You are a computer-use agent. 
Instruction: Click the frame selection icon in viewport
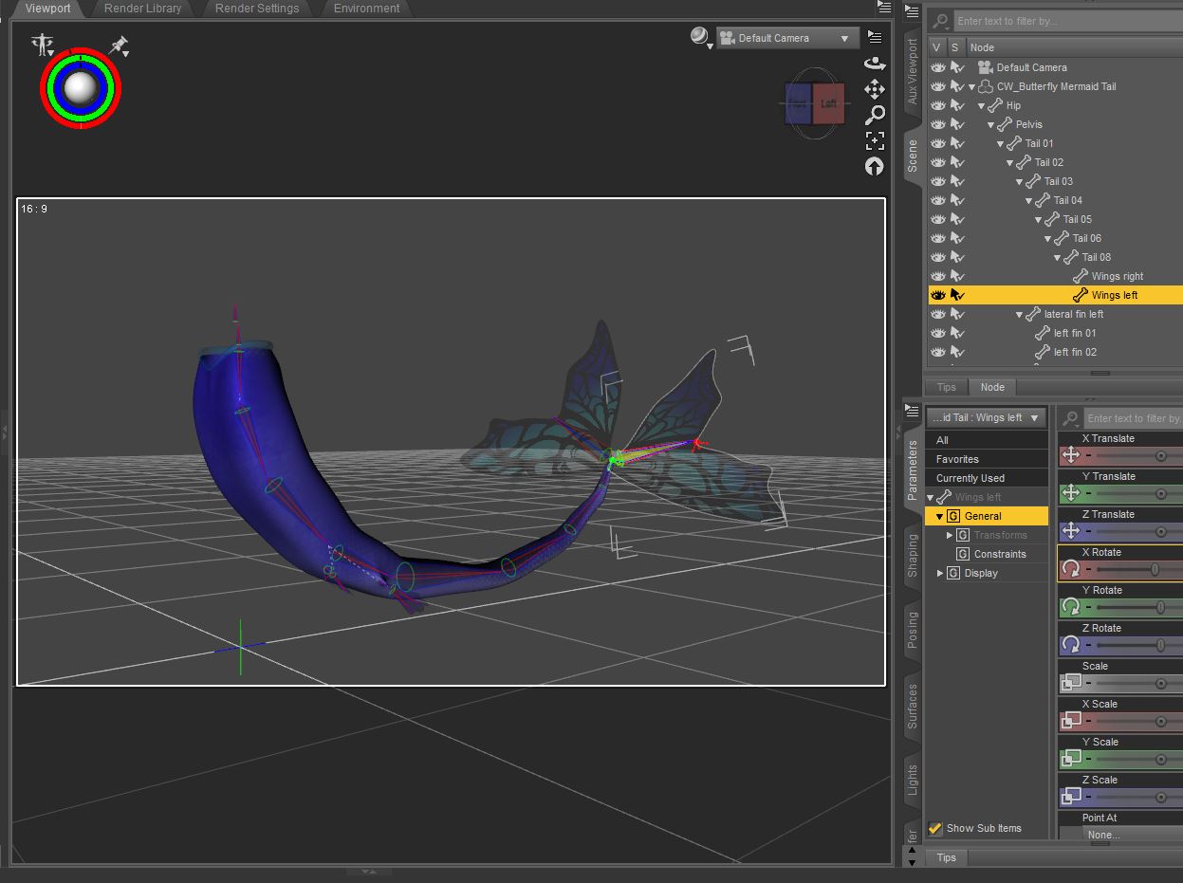coord(875,140)
